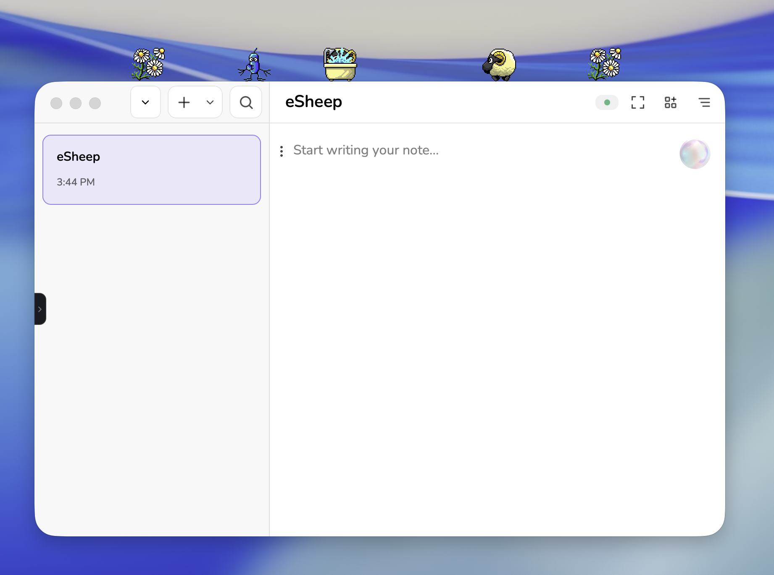Screen dimensions: 774x575
Task: Toggle the green status switch in the title bar
Action: pos(606,102)
